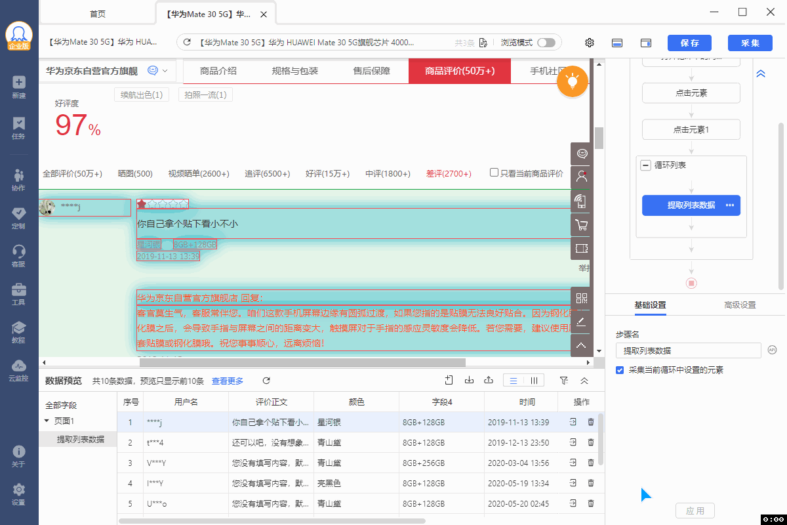787x525 pixels.
Task: Click the blue 采集 collect button
Action: point(750,43)
